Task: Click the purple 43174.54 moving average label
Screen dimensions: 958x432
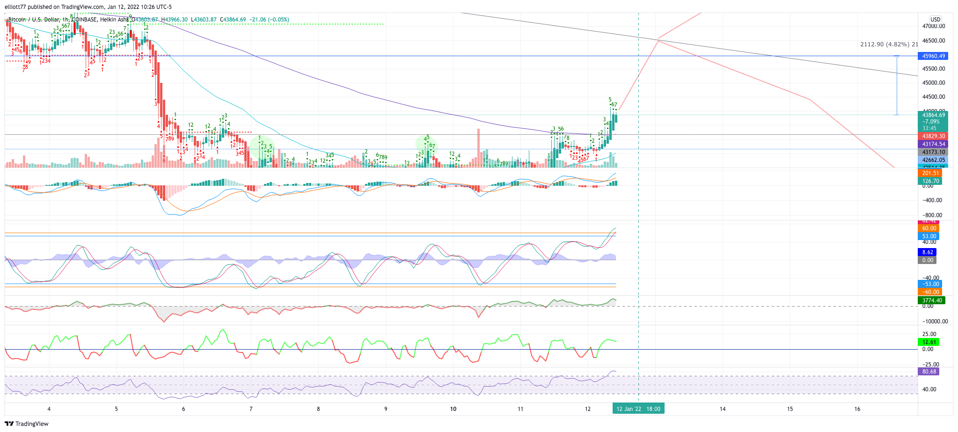Action: (933, 144)
